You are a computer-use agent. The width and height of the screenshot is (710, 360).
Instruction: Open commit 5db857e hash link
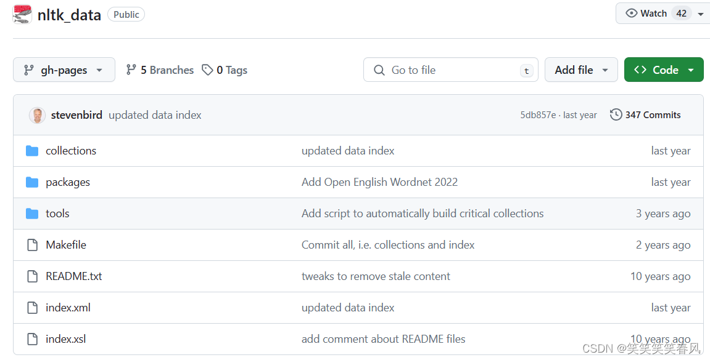point(538,115)
